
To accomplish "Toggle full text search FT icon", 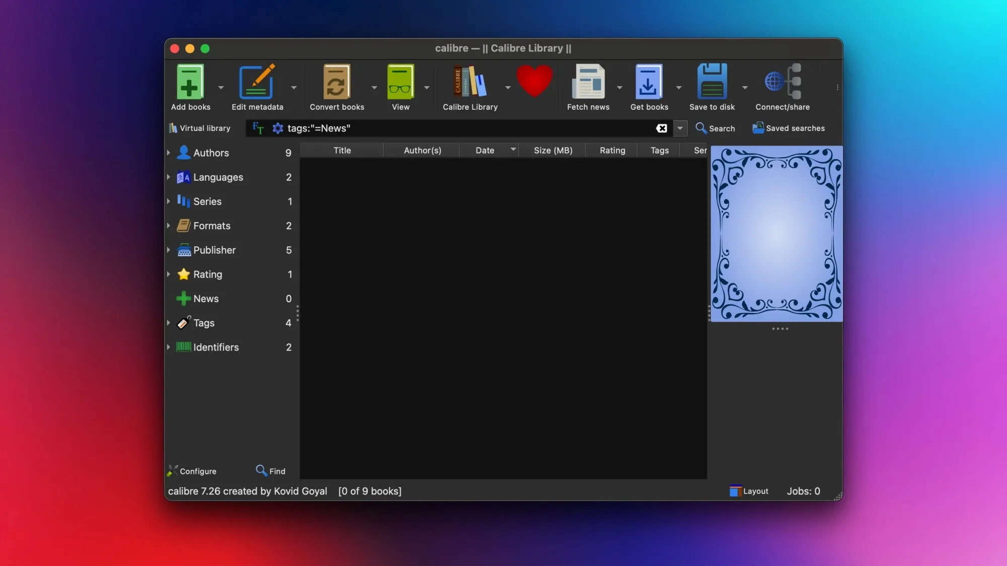I will pos(258,128).
